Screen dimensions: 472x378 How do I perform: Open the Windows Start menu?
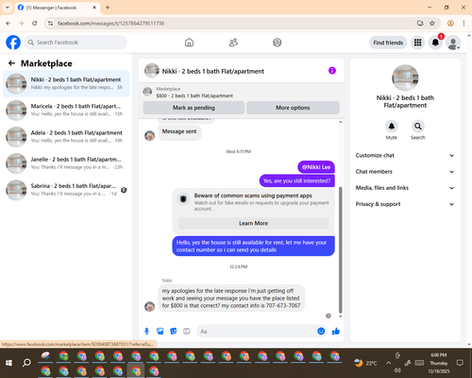point(8,363)
